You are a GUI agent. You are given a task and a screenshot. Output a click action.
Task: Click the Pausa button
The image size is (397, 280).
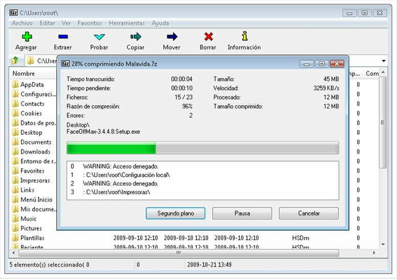tap(242, 213)
